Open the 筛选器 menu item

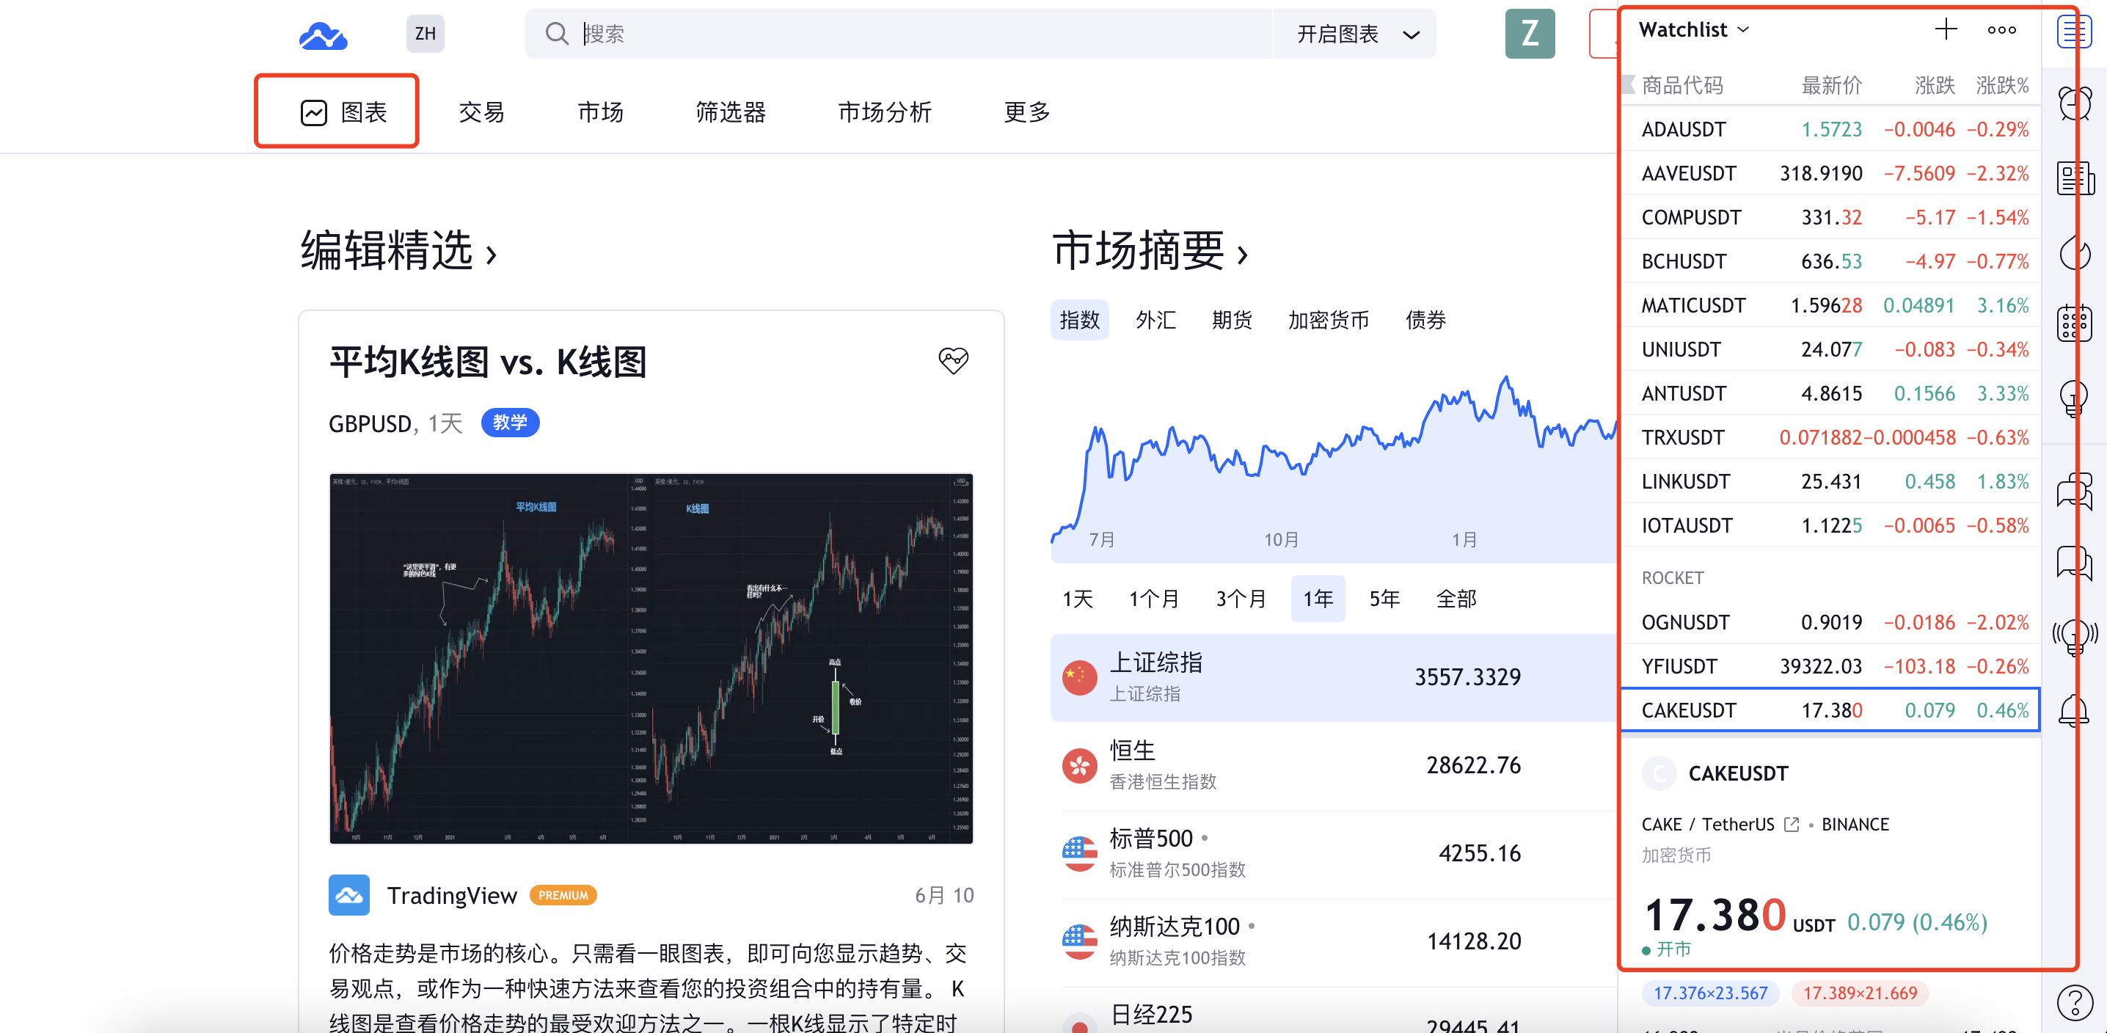731,112
